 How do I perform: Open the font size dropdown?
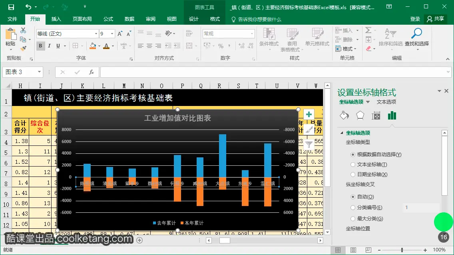pyautogui.click(x=112, y=34)
